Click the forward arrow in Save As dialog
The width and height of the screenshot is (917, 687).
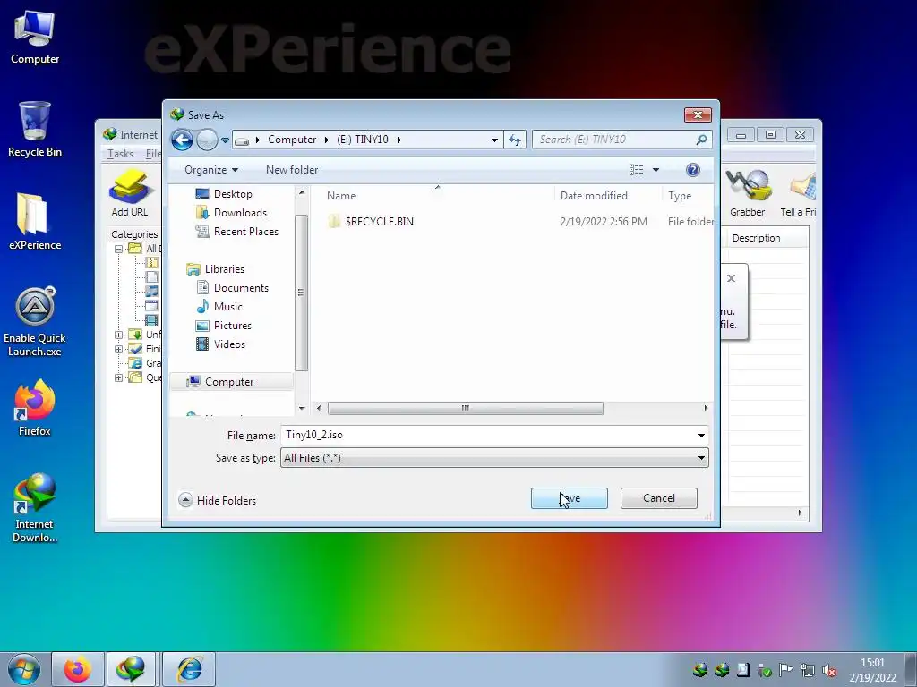pyautogui.click(x=207, y=140)
